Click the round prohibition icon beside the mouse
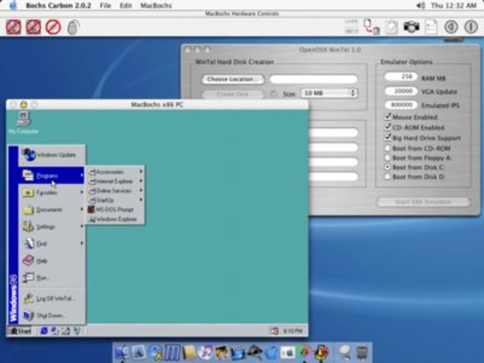The height and width of the screenshot is (363, 484). [53, 27]
